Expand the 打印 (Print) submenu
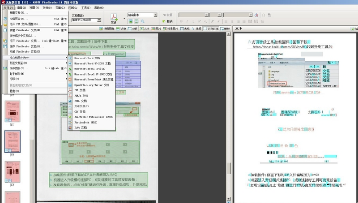The width and height of the screenshot is (358, 203). pyautogui.click(x=35, y=79)
